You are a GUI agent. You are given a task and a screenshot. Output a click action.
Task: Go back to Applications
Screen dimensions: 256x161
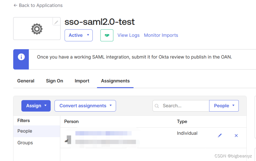(38, 6)
